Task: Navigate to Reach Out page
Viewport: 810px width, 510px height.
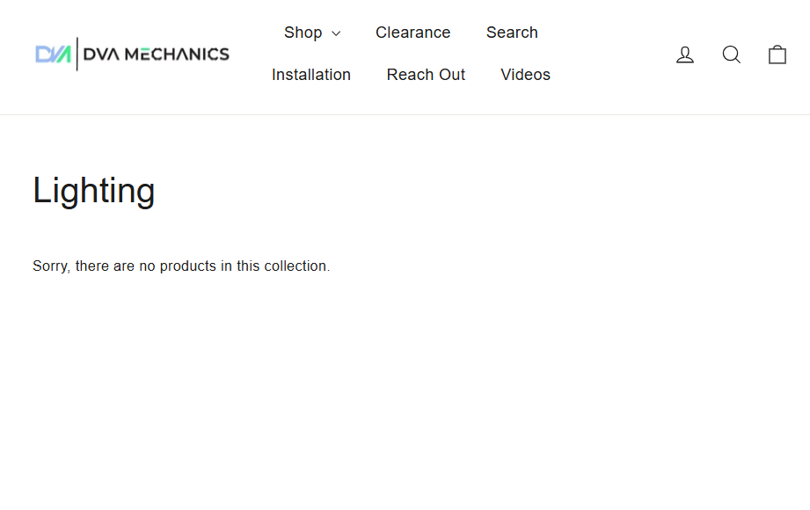Action: pyautogui.click(x=426, y=75)
